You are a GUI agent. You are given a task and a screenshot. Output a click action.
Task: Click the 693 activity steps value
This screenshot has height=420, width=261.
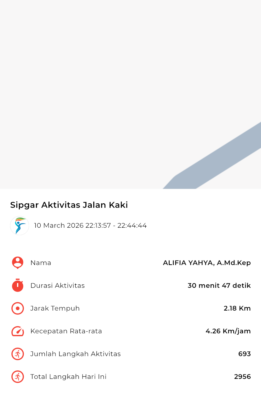coord(244,354)
